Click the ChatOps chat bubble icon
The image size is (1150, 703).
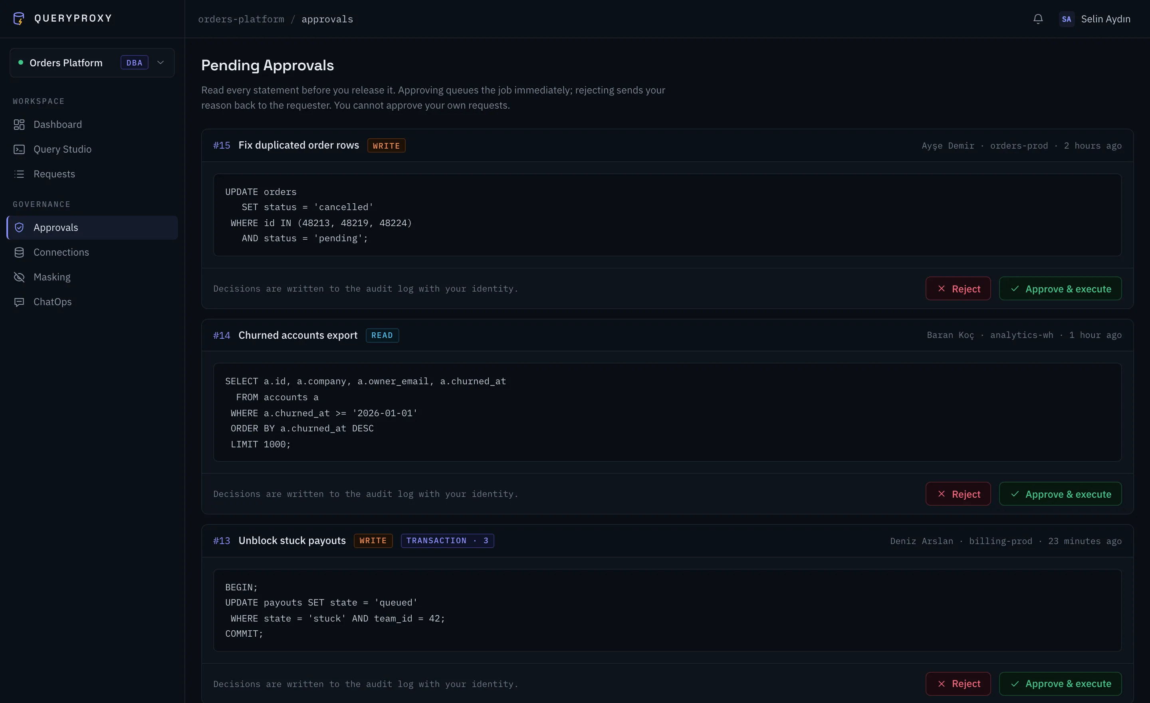[x=19, y=302]
